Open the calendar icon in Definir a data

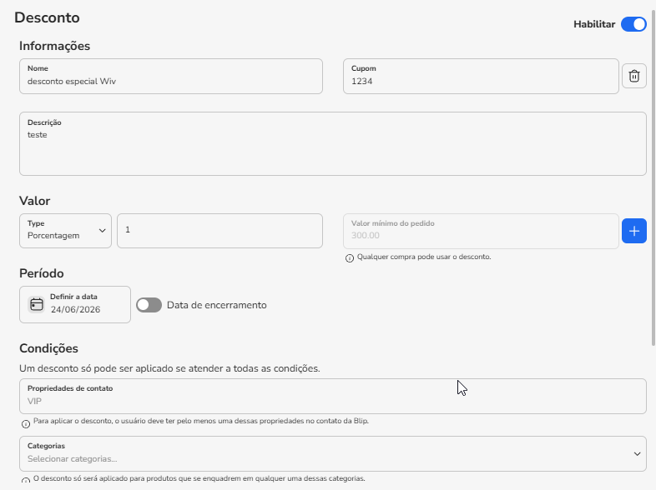tap(37, 304)
